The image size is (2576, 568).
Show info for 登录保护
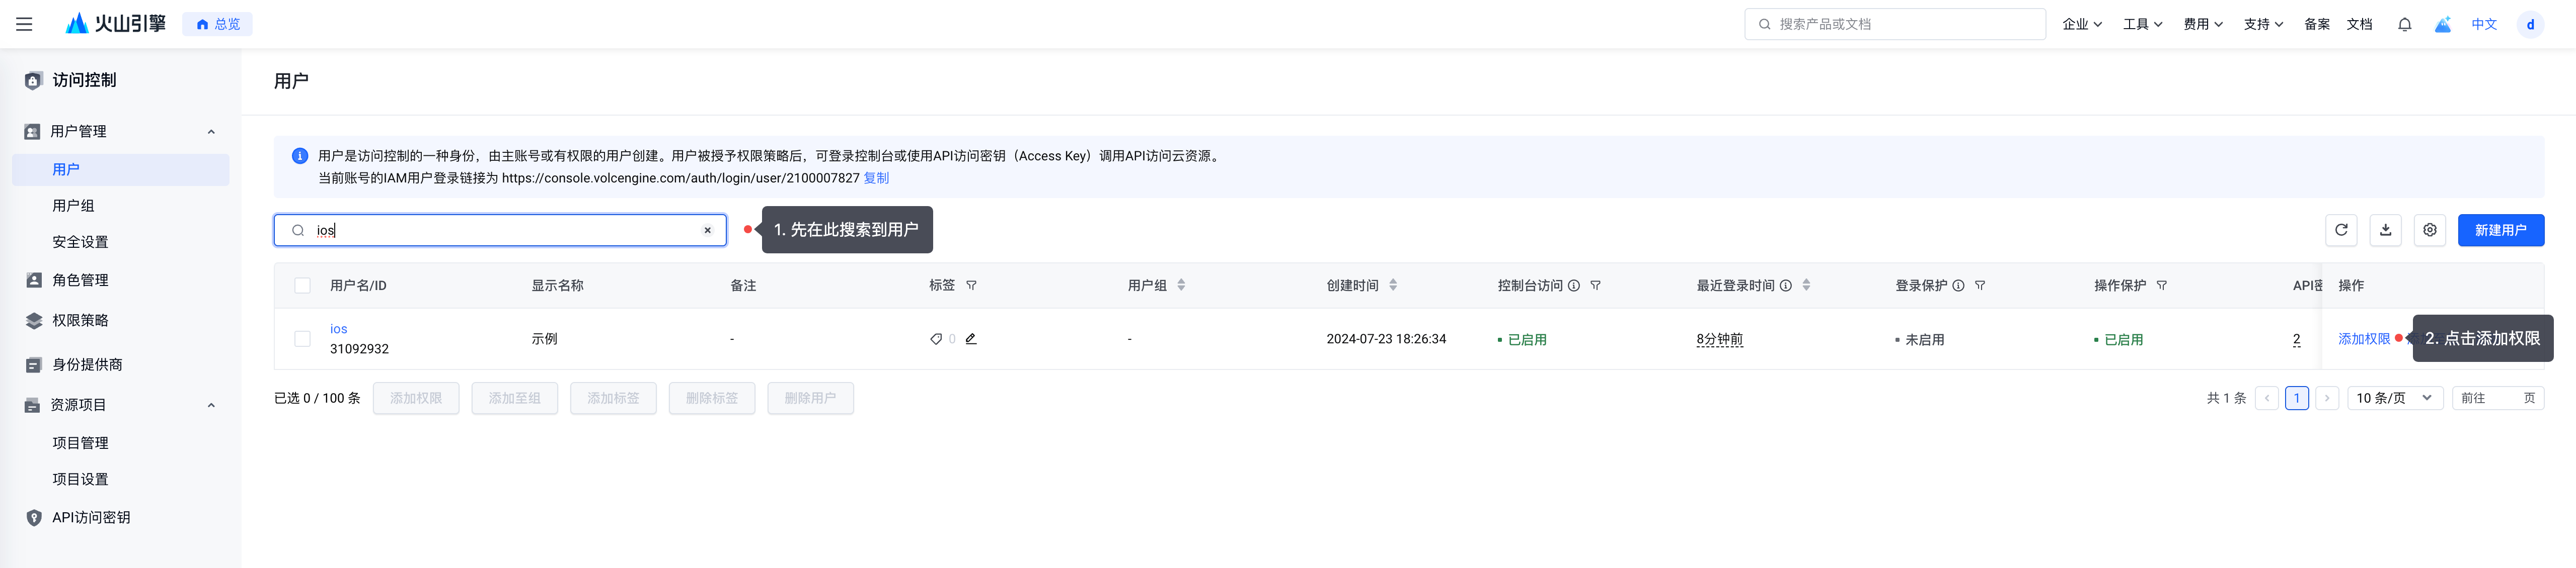coord(1959,286)
